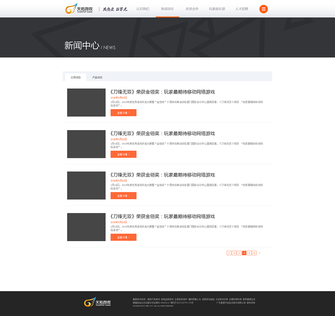
Task: Go to pagination page 6
Action: tap(254, 253)
